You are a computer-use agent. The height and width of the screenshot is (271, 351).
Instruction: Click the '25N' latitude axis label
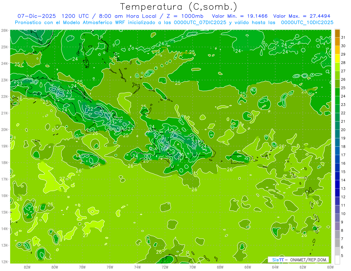[x=4, y=47]
